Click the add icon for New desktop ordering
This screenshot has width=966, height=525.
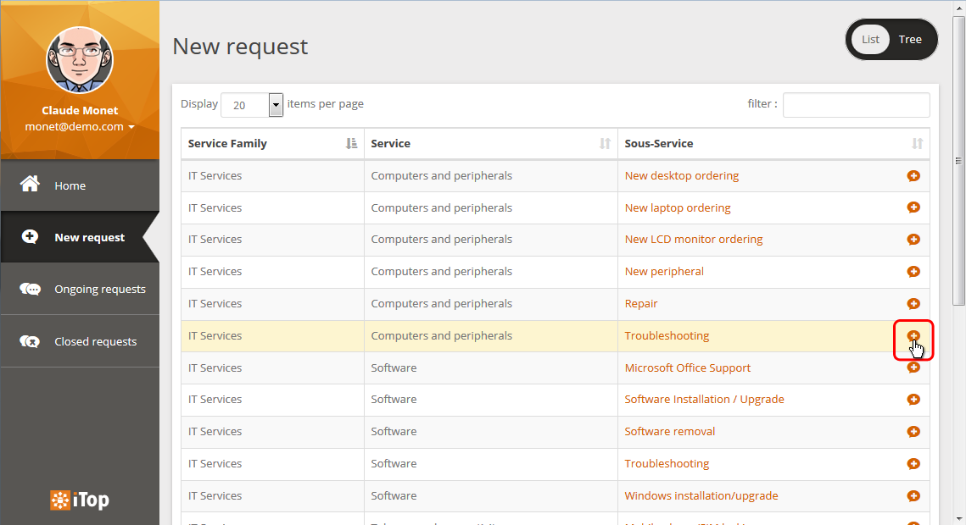click(x=913, y=176)
